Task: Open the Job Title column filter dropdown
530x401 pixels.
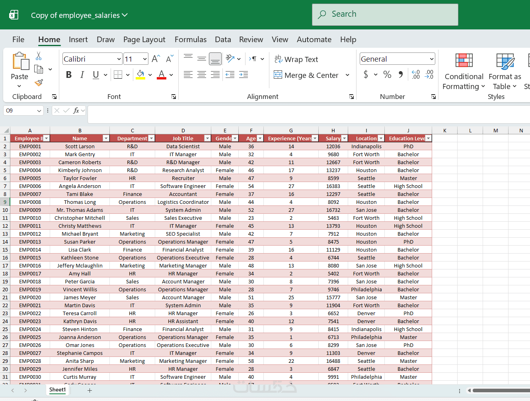Action: coord(207,138)
